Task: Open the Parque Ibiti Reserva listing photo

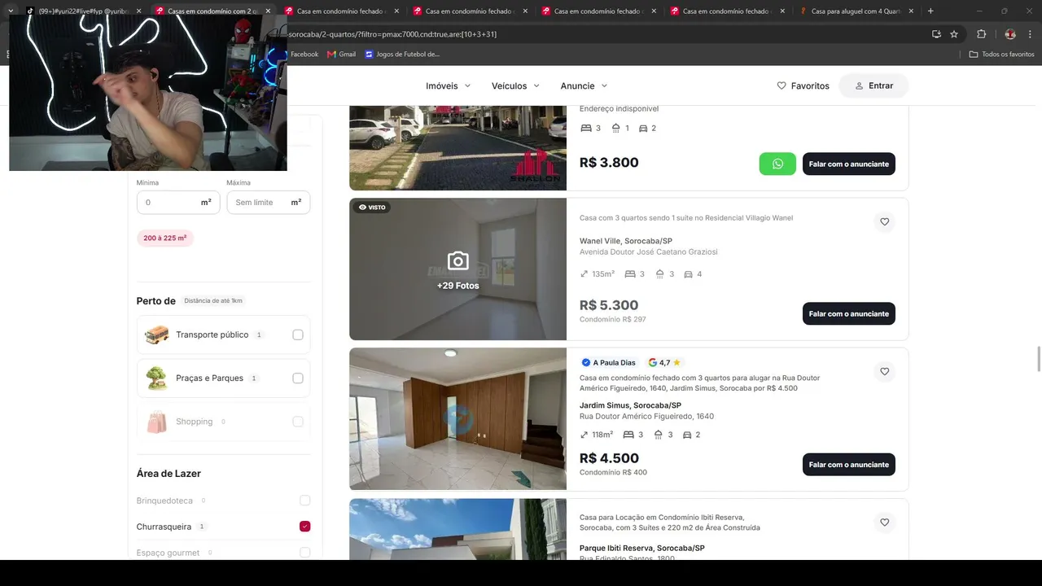Action: (x=458, y=529)
